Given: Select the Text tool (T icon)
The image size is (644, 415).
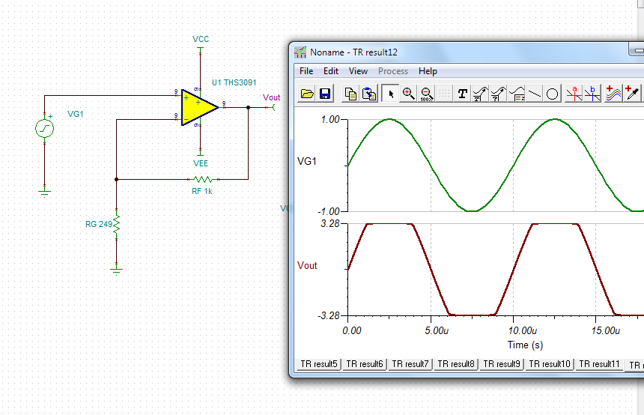Looking at the screenshot, I should pyautogui.click(x=462, y=94).
